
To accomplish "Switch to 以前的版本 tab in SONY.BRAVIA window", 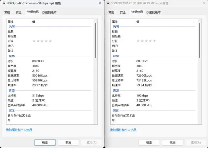I will [153, 12].
